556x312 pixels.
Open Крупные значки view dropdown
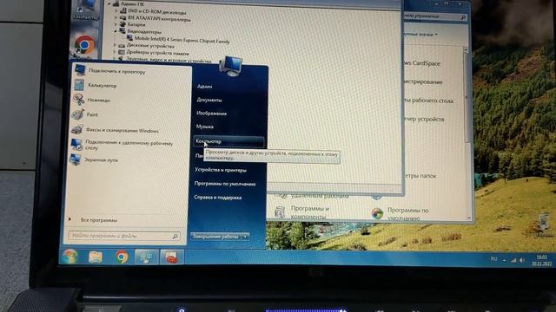(420, 35)
